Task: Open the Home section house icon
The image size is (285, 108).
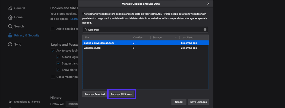Action: [x=10, y=17]
